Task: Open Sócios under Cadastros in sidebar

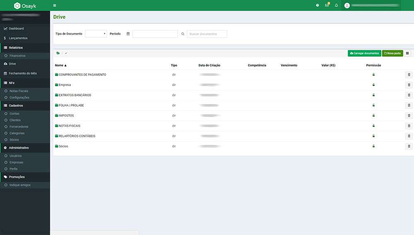Action: click(x=25, y=140)
